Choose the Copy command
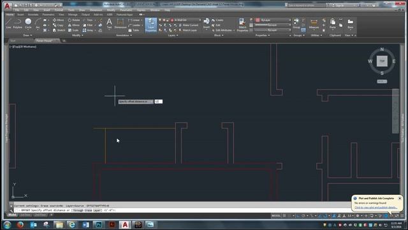The width and height of the screenshot is (408, 230). [58, 26]
